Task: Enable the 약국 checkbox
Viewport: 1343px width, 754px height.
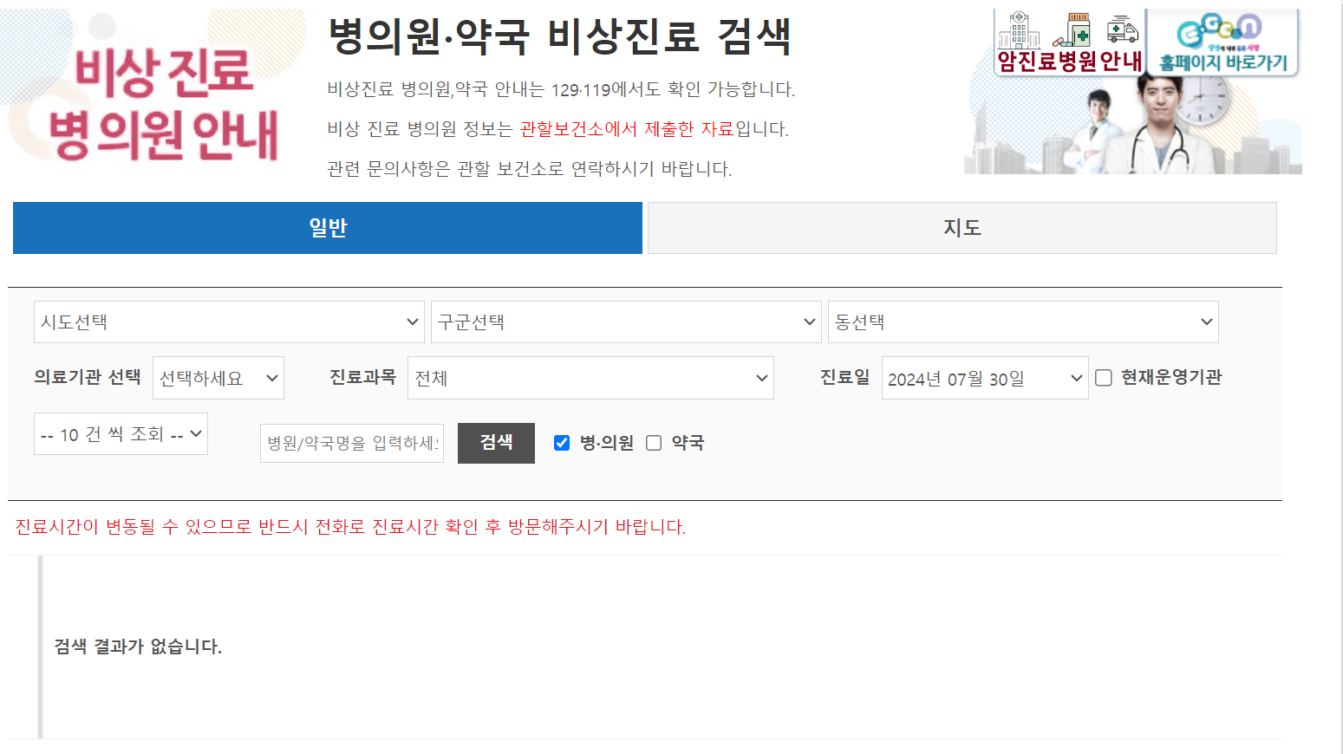Action: coord(653,443)
